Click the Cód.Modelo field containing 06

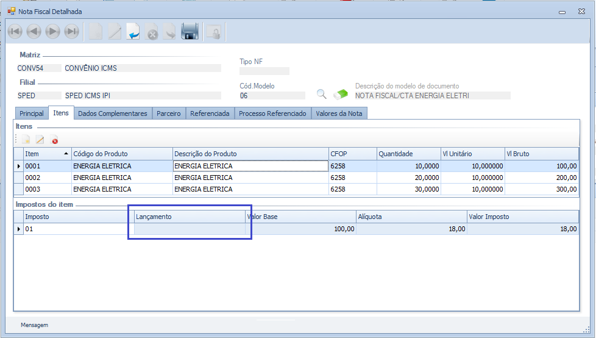click(x=272, y=96)
